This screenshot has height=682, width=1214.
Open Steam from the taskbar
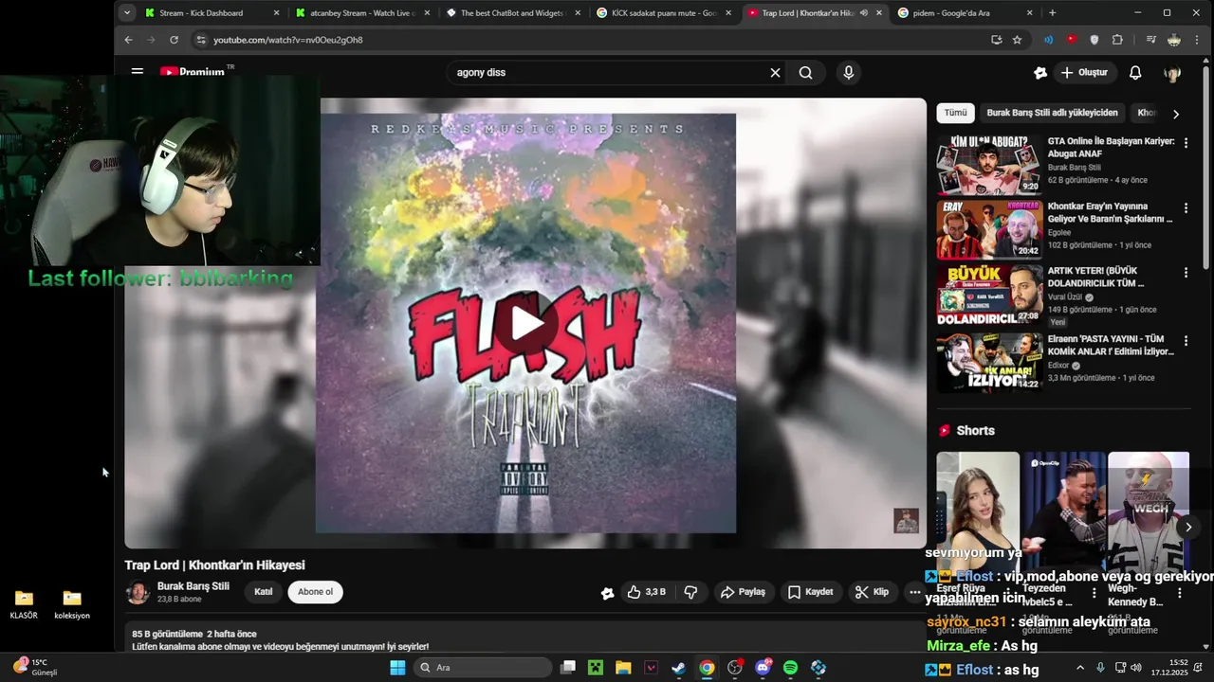coord(678,668)
